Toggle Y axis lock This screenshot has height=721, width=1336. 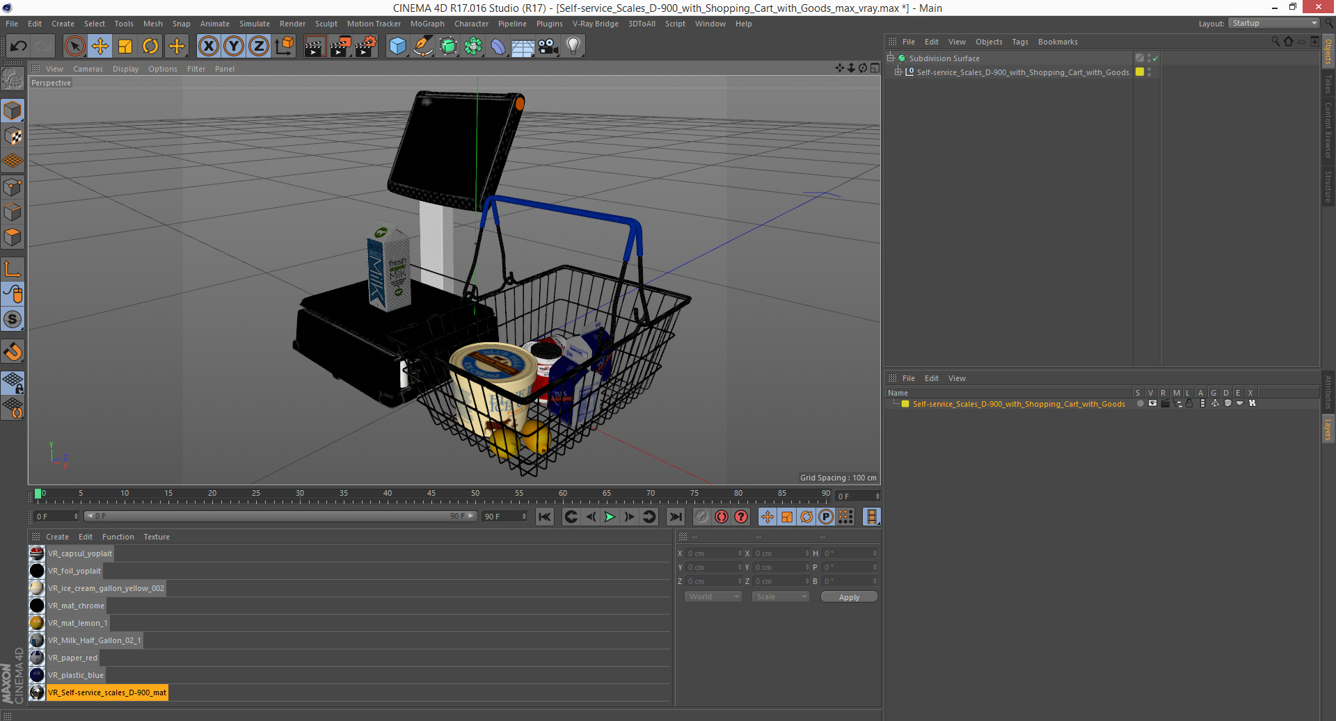click(234, 47)
